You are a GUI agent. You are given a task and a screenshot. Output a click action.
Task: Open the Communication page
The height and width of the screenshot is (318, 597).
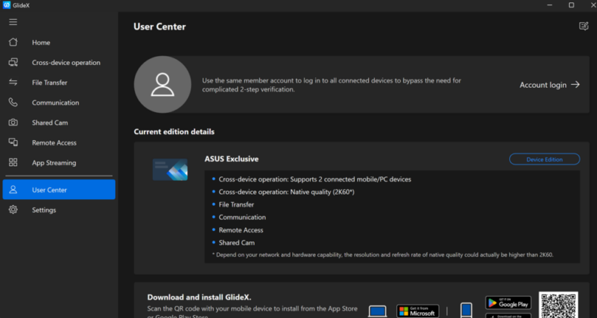[x=55, y=102]
